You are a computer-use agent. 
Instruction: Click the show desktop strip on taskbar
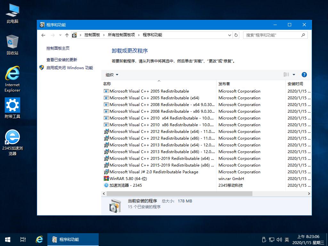pos(327,240)
